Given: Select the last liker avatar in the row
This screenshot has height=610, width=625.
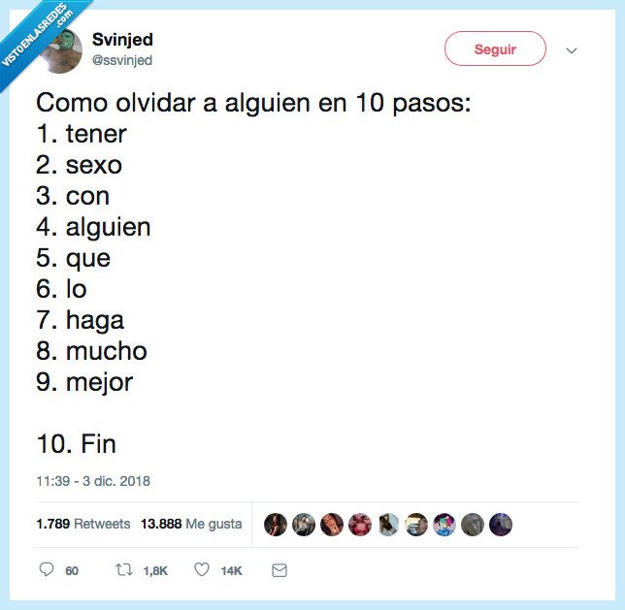Looking at the screenshot, I should point(501,525).
